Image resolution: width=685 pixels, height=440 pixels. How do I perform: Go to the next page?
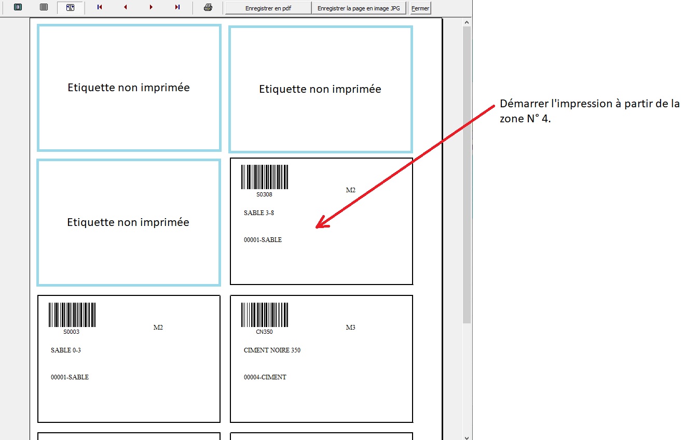pos(152,7)
